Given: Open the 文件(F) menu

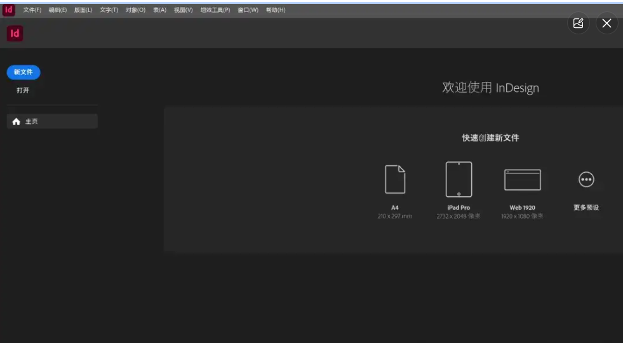Looking at the screenshot, I should point(32,10).
